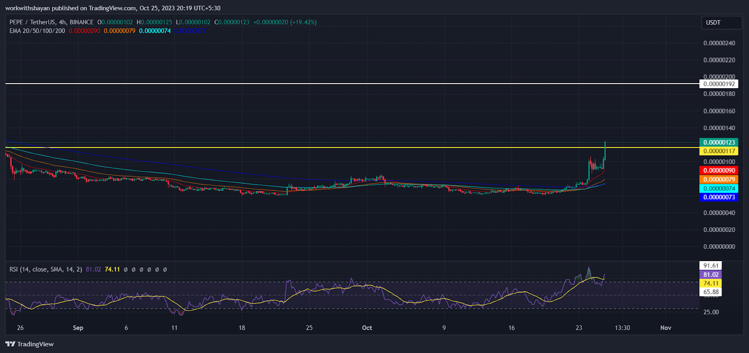Open the USDT currency selector
The width and height of the screenshot is (749, 353).
pos(721,22)
